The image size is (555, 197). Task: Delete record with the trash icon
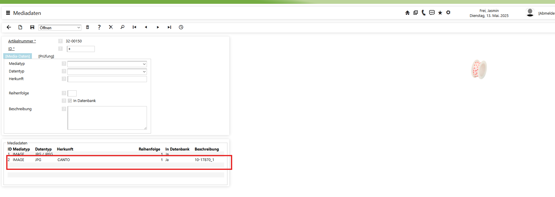87,27
